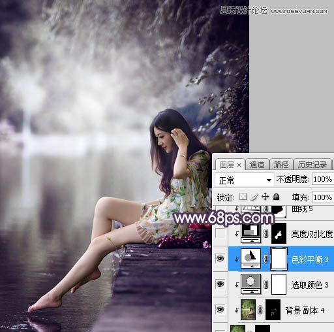Select the 色彩平衡 3 adjustment thumbnail

click(x=251, y=259)
